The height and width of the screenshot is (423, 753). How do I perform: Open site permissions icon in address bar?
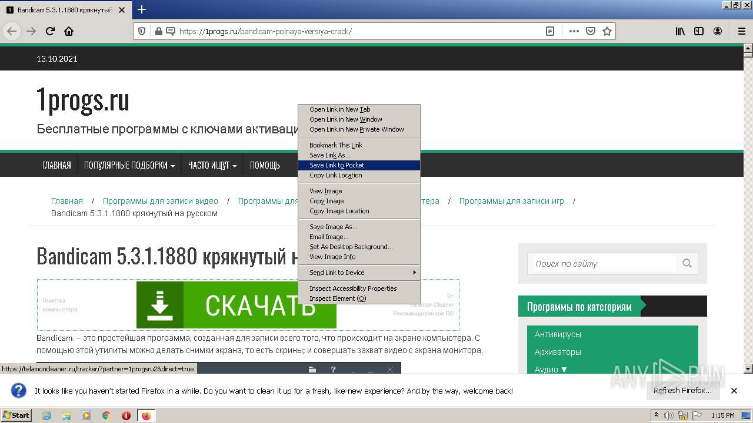(x=171, y=31)
